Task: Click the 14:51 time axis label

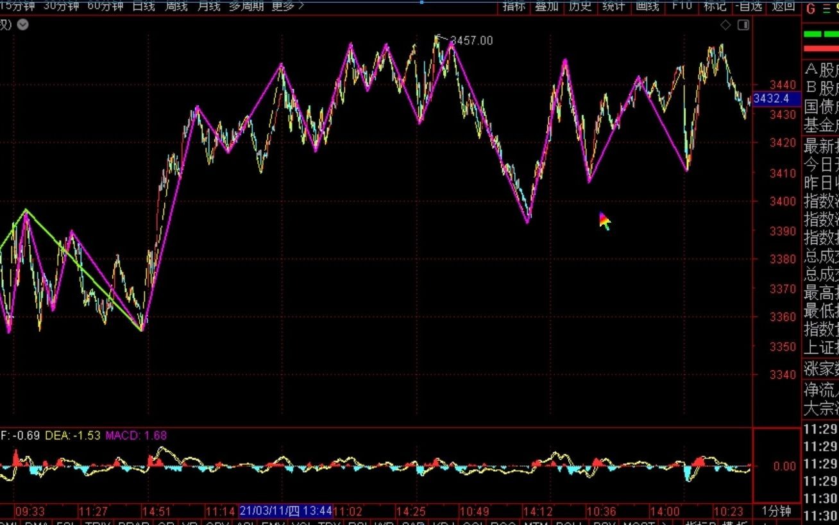Action: [157, 512]
